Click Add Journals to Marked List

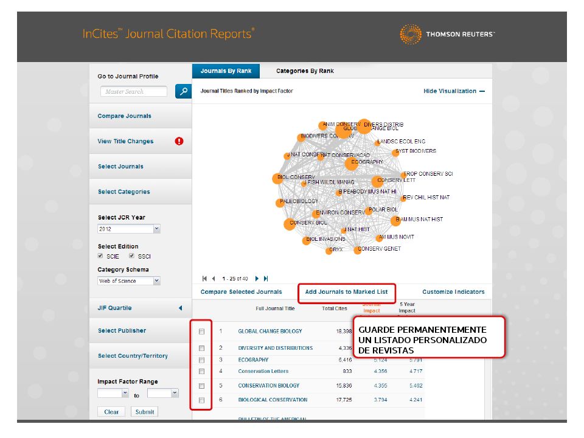point(346,292)
